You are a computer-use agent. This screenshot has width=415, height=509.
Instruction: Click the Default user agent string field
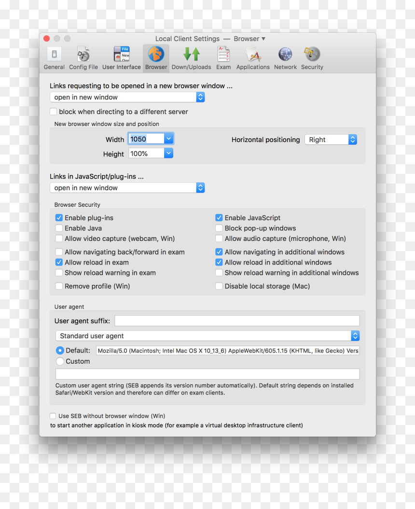point(228,351)
